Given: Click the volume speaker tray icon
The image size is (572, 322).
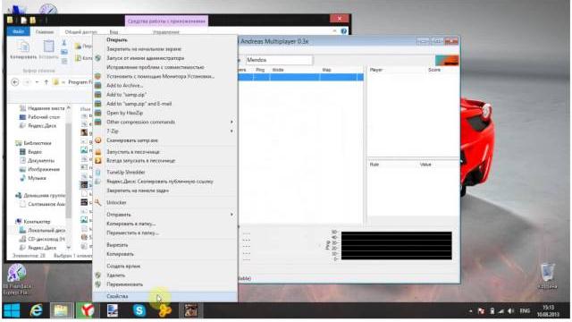Looking at the screenshot, I should (510, 311).
